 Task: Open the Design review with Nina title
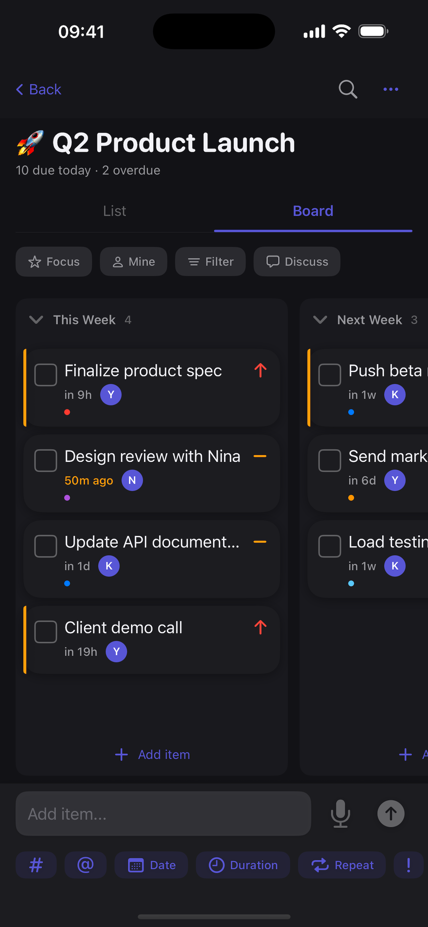tap(152, 456)
